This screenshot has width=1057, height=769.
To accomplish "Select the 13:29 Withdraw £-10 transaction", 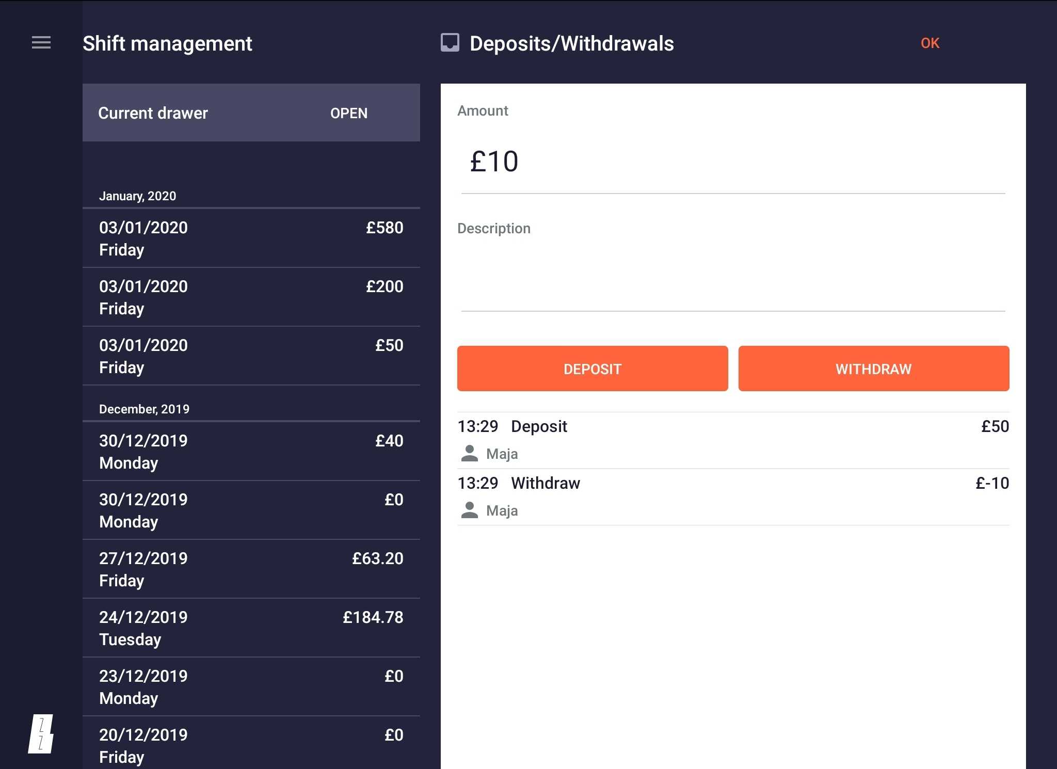I will 733,497.
